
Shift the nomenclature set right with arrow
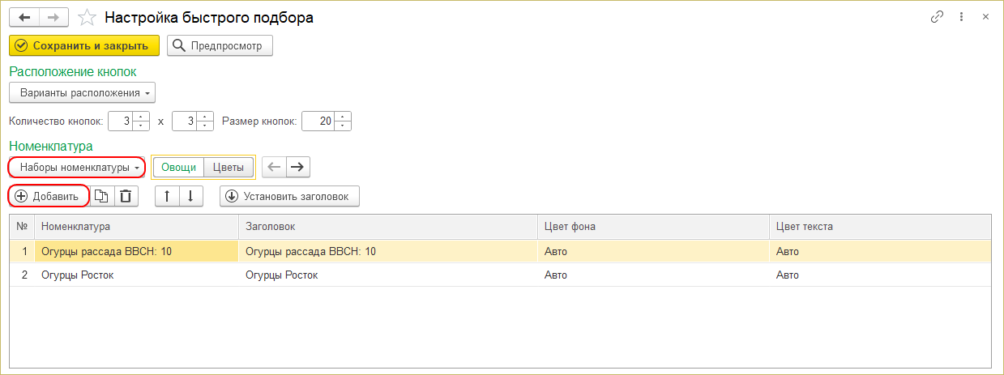(x=297, y=168)
